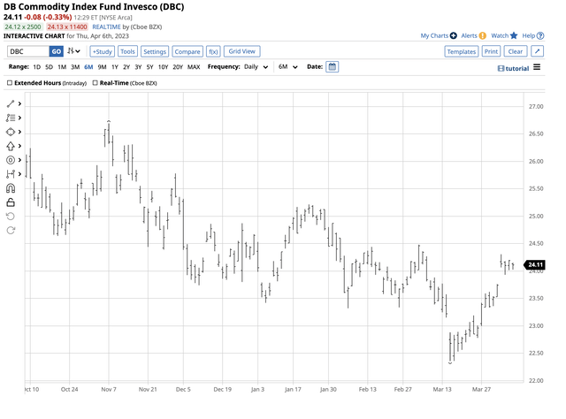The width and height of the screenshot is (566, 419).
Task: Select the 1D range
Action: 36,67
